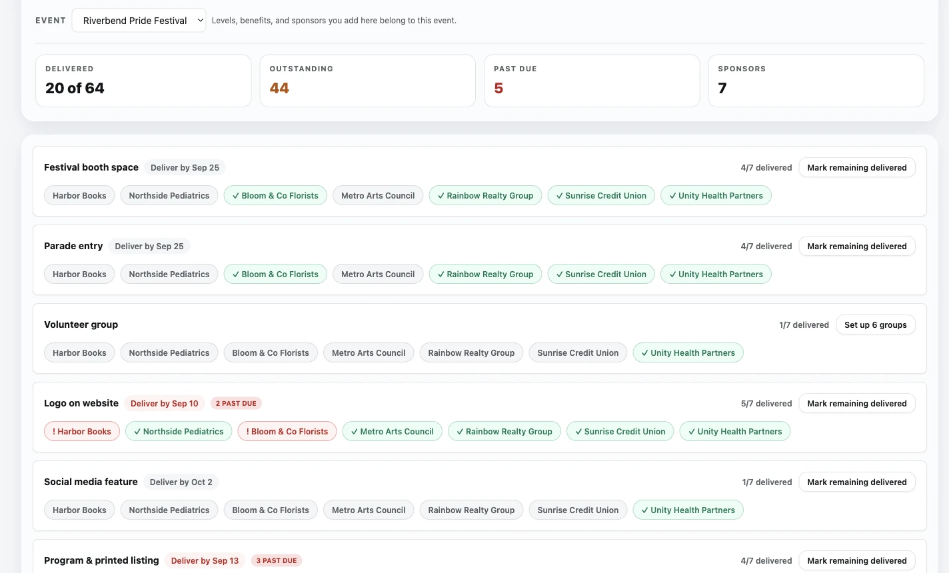
Task: Click the Outstanding count "44"
Action: point(279,88)
